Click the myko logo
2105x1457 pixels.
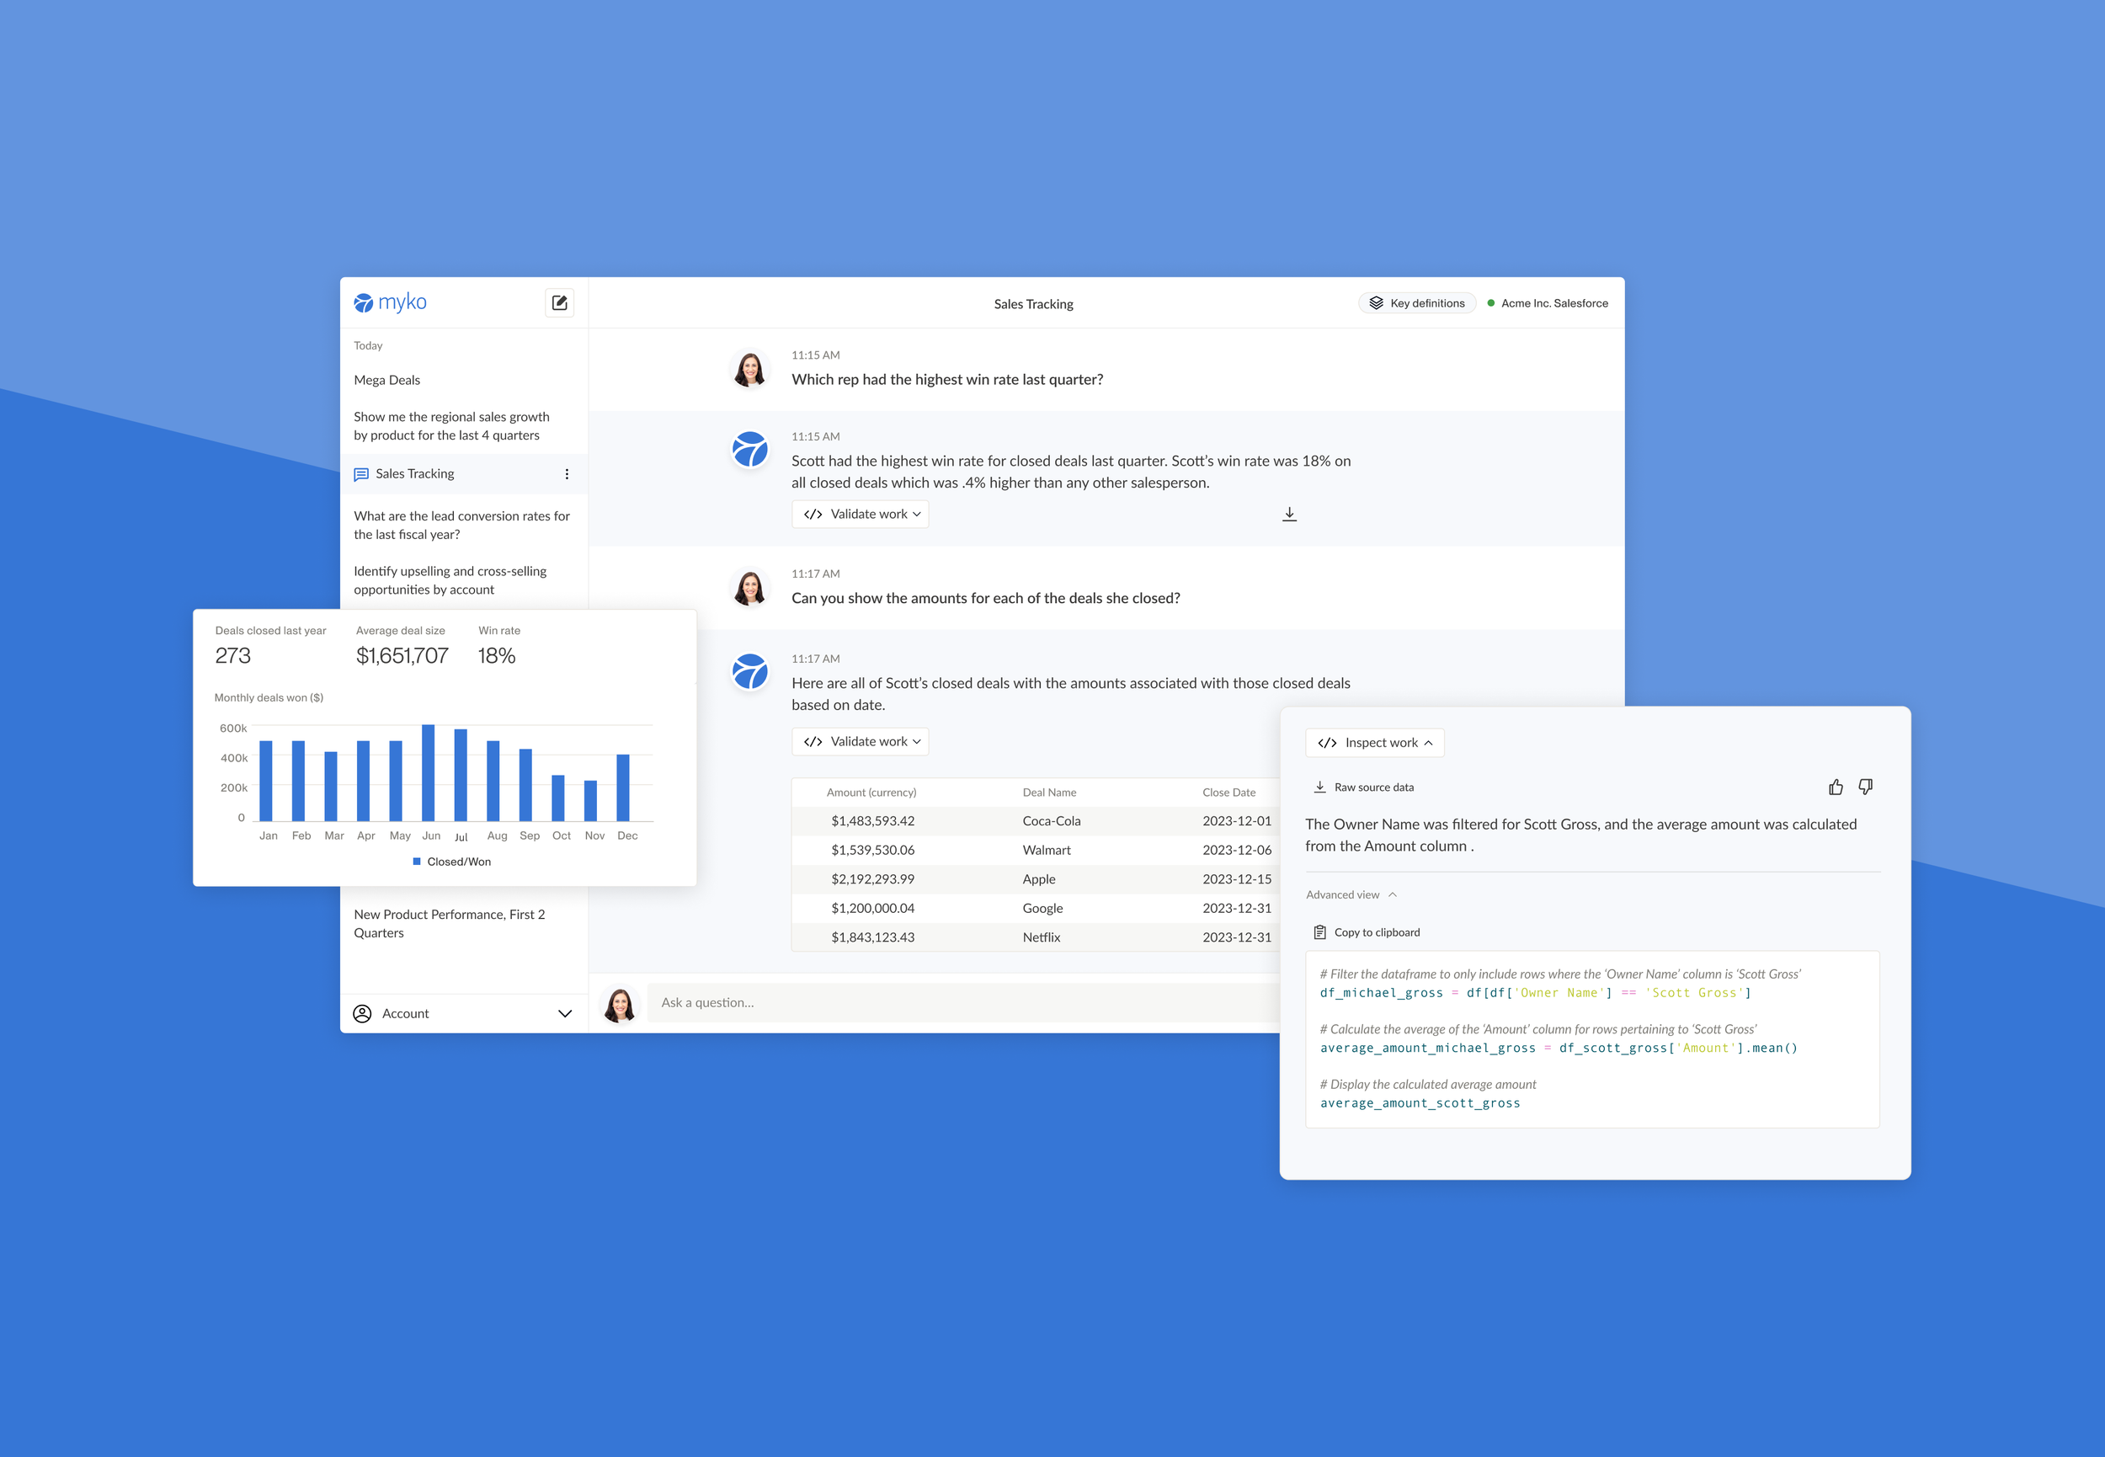(x=390, y=302)
